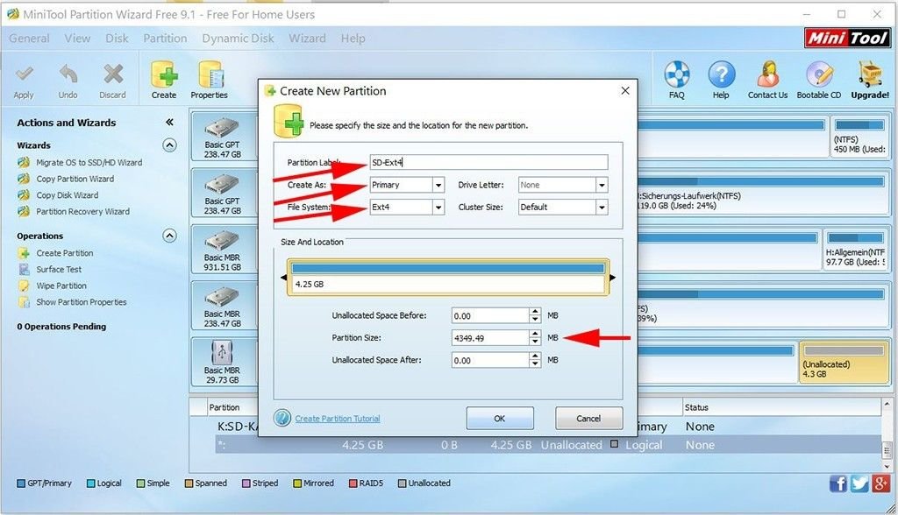Image resolution: width=898 pixels, height=515 pixels.
Task: Open the Facebook share icon
Action: pyautogui.click(x=838, y=483)
